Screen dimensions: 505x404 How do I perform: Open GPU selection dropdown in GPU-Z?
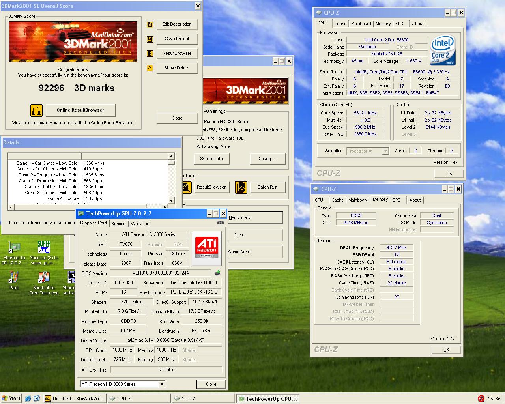pyautogui.click(x=162, y=384)
